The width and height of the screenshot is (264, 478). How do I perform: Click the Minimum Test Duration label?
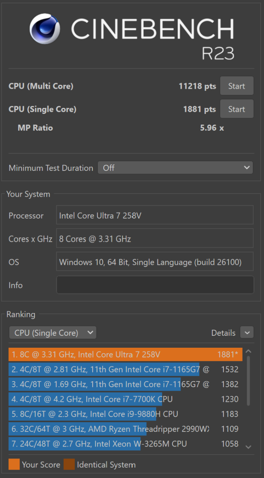[x=51, y=168]
